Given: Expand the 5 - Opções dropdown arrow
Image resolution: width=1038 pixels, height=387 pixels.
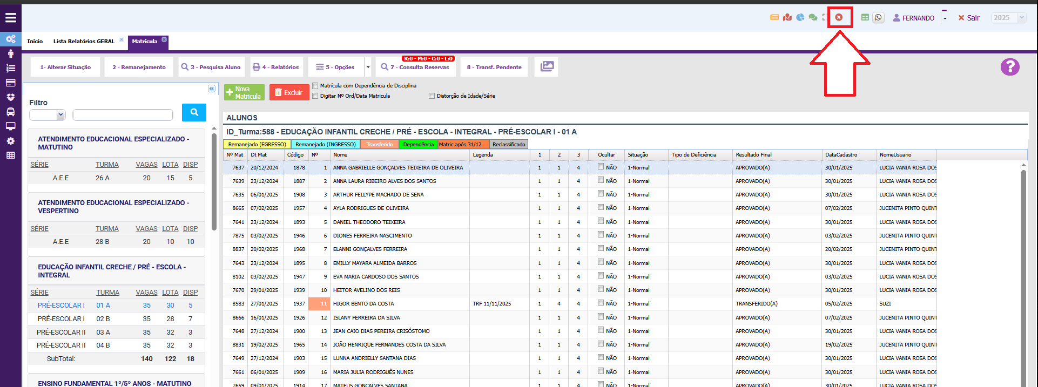Looking at the screenshot, I should (368, 67).
